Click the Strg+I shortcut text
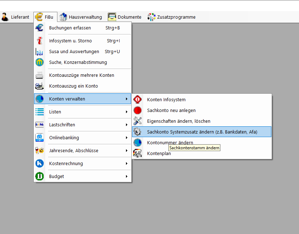The height and width of the screenshot is (234, 299). (x=113, y=41)
